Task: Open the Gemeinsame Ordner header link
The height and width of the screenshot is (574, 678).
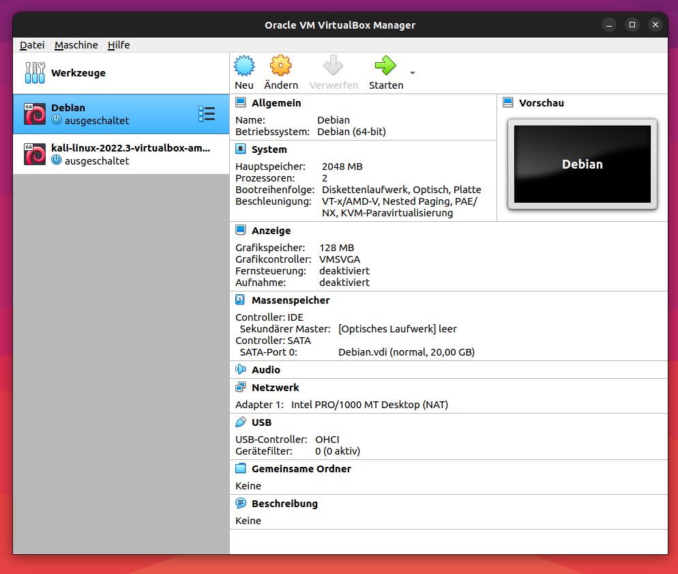Action: click(x=301, y=469)
